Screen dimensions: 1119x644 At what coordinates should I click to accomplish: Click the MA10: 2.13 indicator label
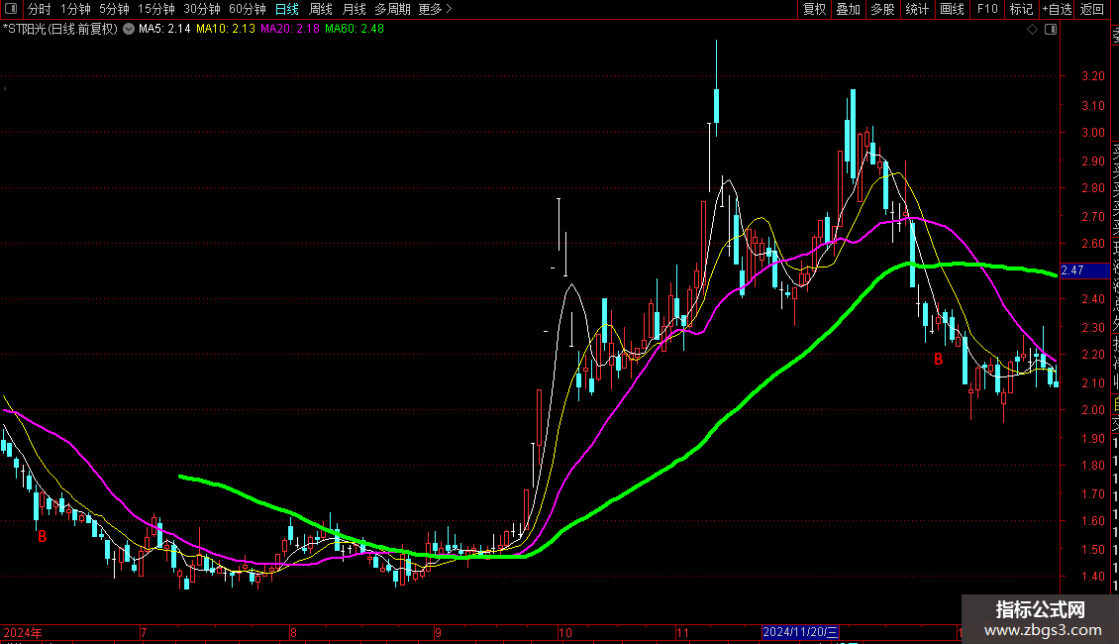(226, 30)
